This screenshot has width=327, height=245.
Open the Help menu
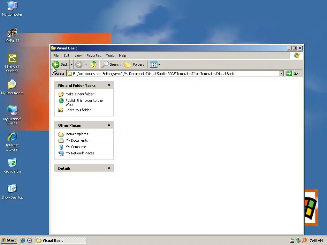122,56
